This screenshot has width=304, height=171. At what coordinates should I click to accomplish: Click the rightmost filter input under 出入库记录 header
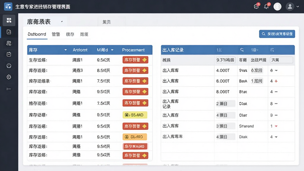click(281, 60)
